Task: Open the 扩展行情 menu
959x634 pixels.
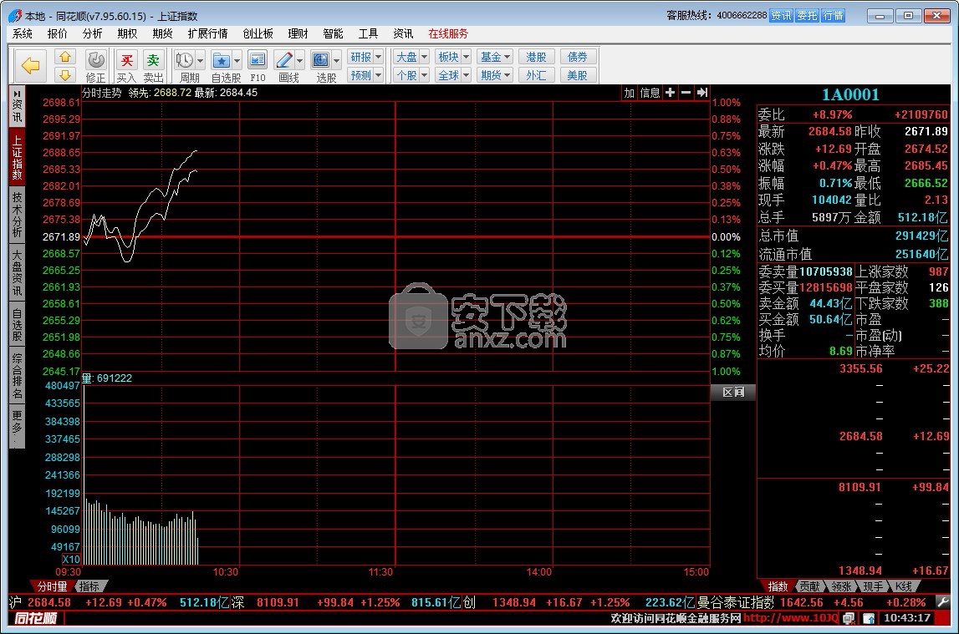Action: coord(207,33)
